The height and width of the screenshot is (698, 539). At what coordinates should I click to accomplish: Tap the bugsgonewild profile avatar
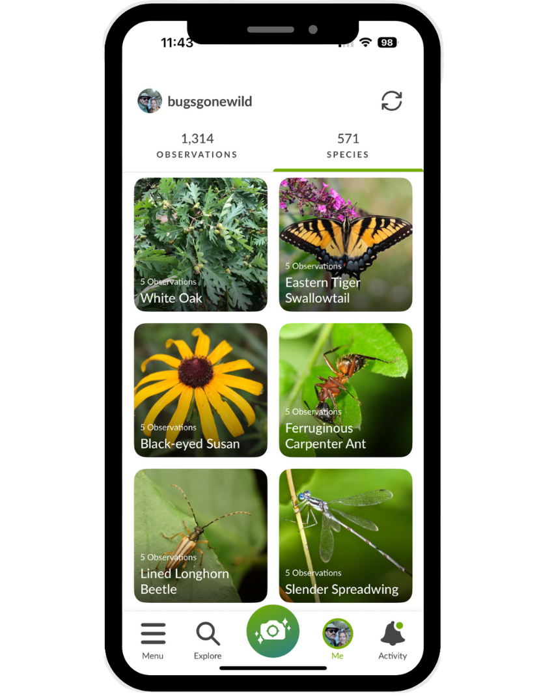[150, 101]
